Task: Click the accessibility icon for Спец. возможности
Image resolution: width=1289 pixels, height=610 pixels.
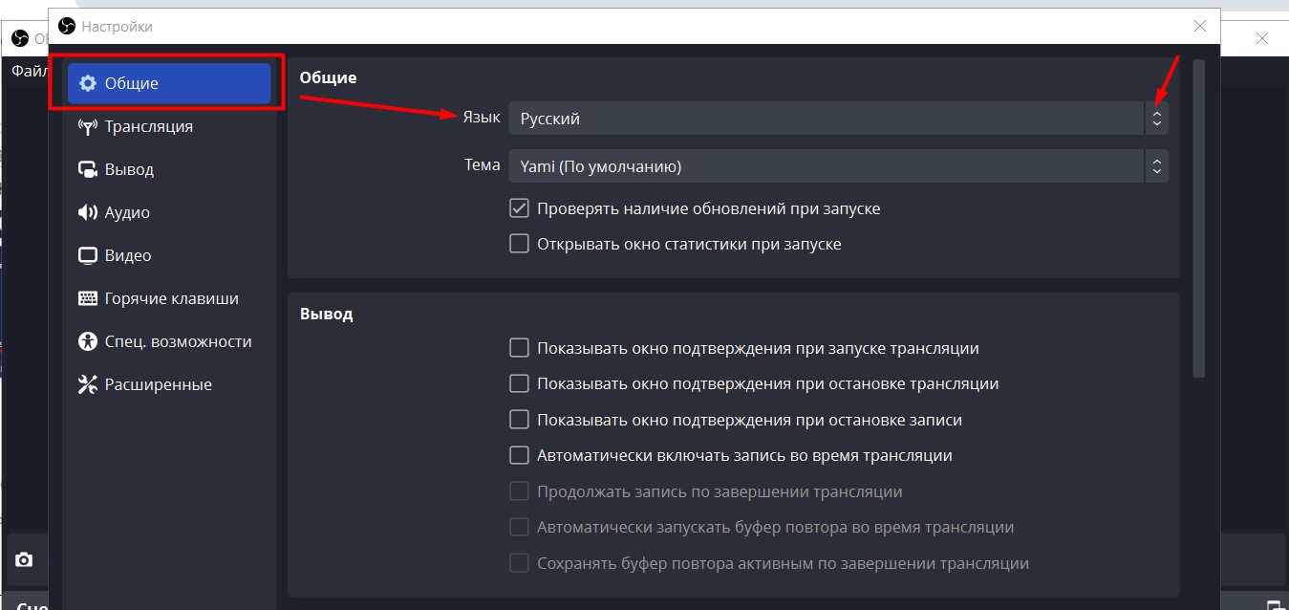Action: pyautogui.click(x=88, y=341)
